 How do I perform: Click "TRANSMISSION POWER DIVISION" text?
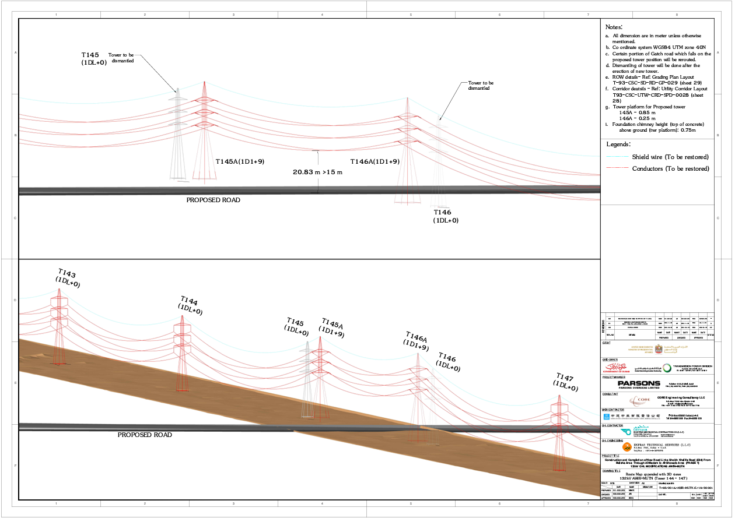(693, 366)
